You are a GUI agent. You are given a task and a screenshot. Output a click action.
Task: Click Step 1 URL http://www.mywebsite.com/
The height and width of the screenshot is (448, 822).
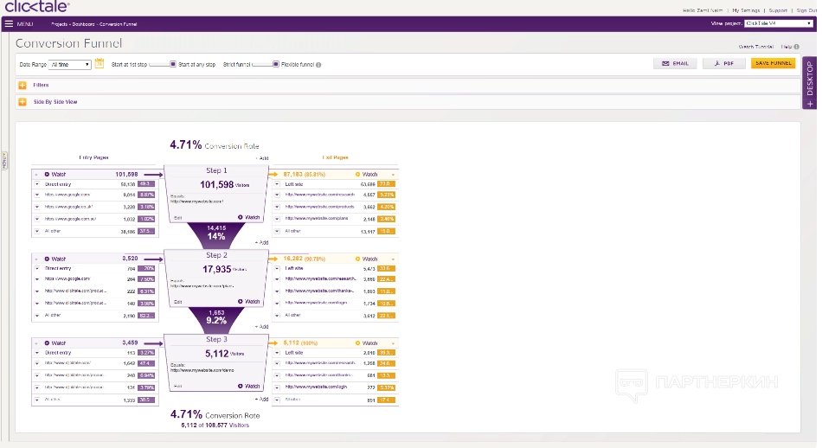tap(196, 202)
